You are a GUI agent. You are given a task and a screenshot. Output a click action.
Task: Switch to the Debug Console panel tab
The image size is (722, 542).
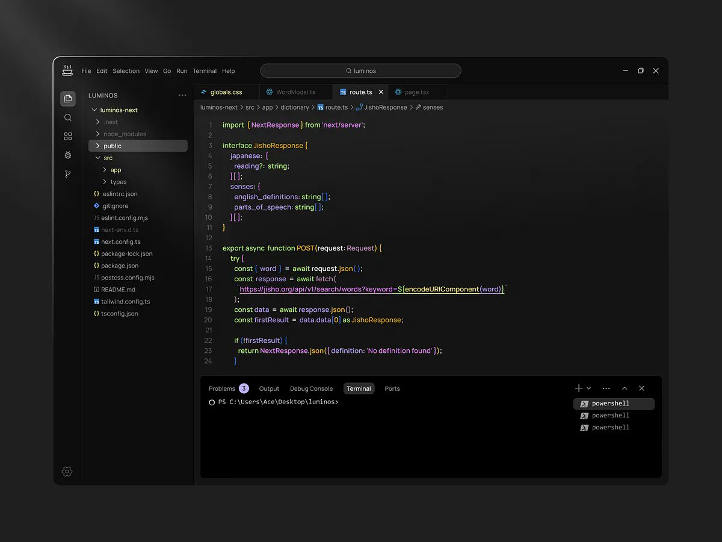click(x=311, y=389)
